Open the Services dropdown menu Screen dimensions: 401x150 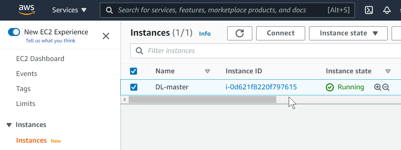pos(69,10)
